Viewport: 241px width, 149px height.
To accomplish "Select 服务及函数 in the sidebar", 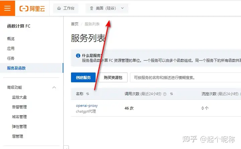I will pyautogui.click(x=31, y=68).
